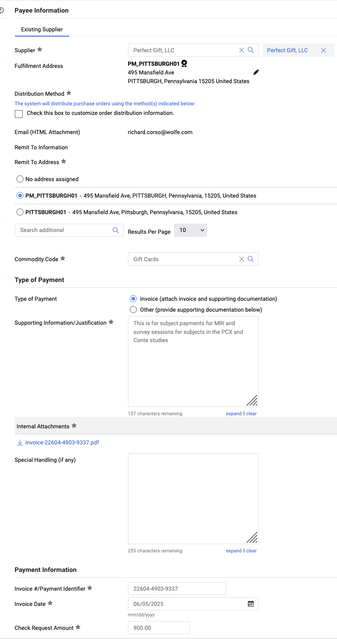Click the Perfect Gift, LLC link
337x639 pixels.
click(287, 50)
